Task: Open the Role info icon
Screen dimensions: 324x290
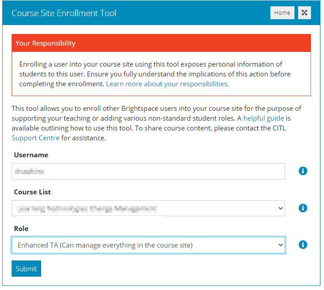Action: (303, 245)
